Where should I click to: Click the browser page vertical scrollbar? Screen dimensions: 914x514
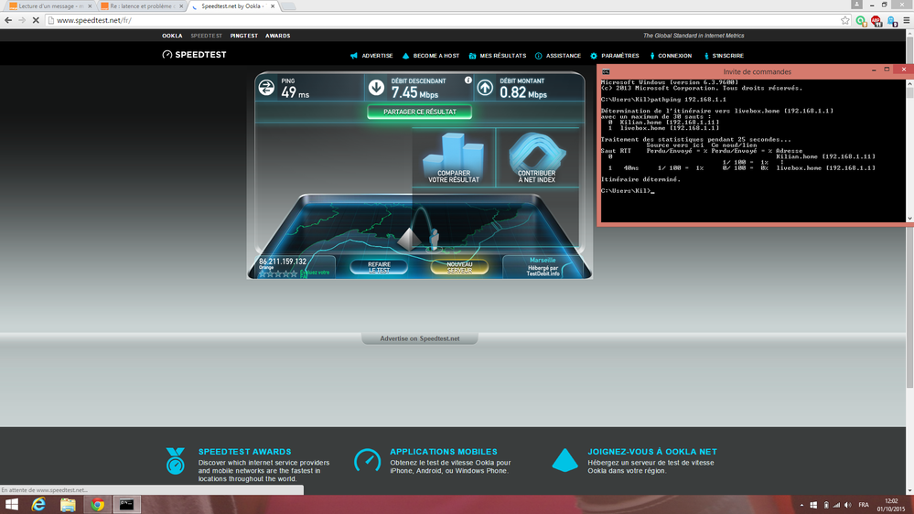(x=909, y=262)
